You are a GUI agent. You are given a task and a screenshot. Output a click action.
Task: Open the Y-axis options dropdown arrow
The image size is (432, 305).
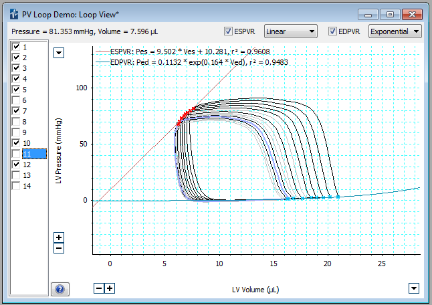point(59,53)
